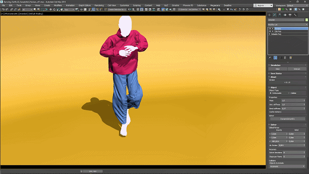Open the Sign In dropdown
The width and height of the screenshot is (309, 174).
tap(263, 5)
